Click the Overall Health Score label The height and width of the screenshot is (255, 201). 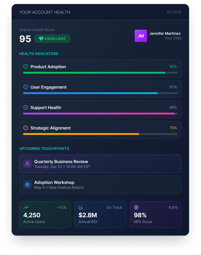[x=37, y=30]
